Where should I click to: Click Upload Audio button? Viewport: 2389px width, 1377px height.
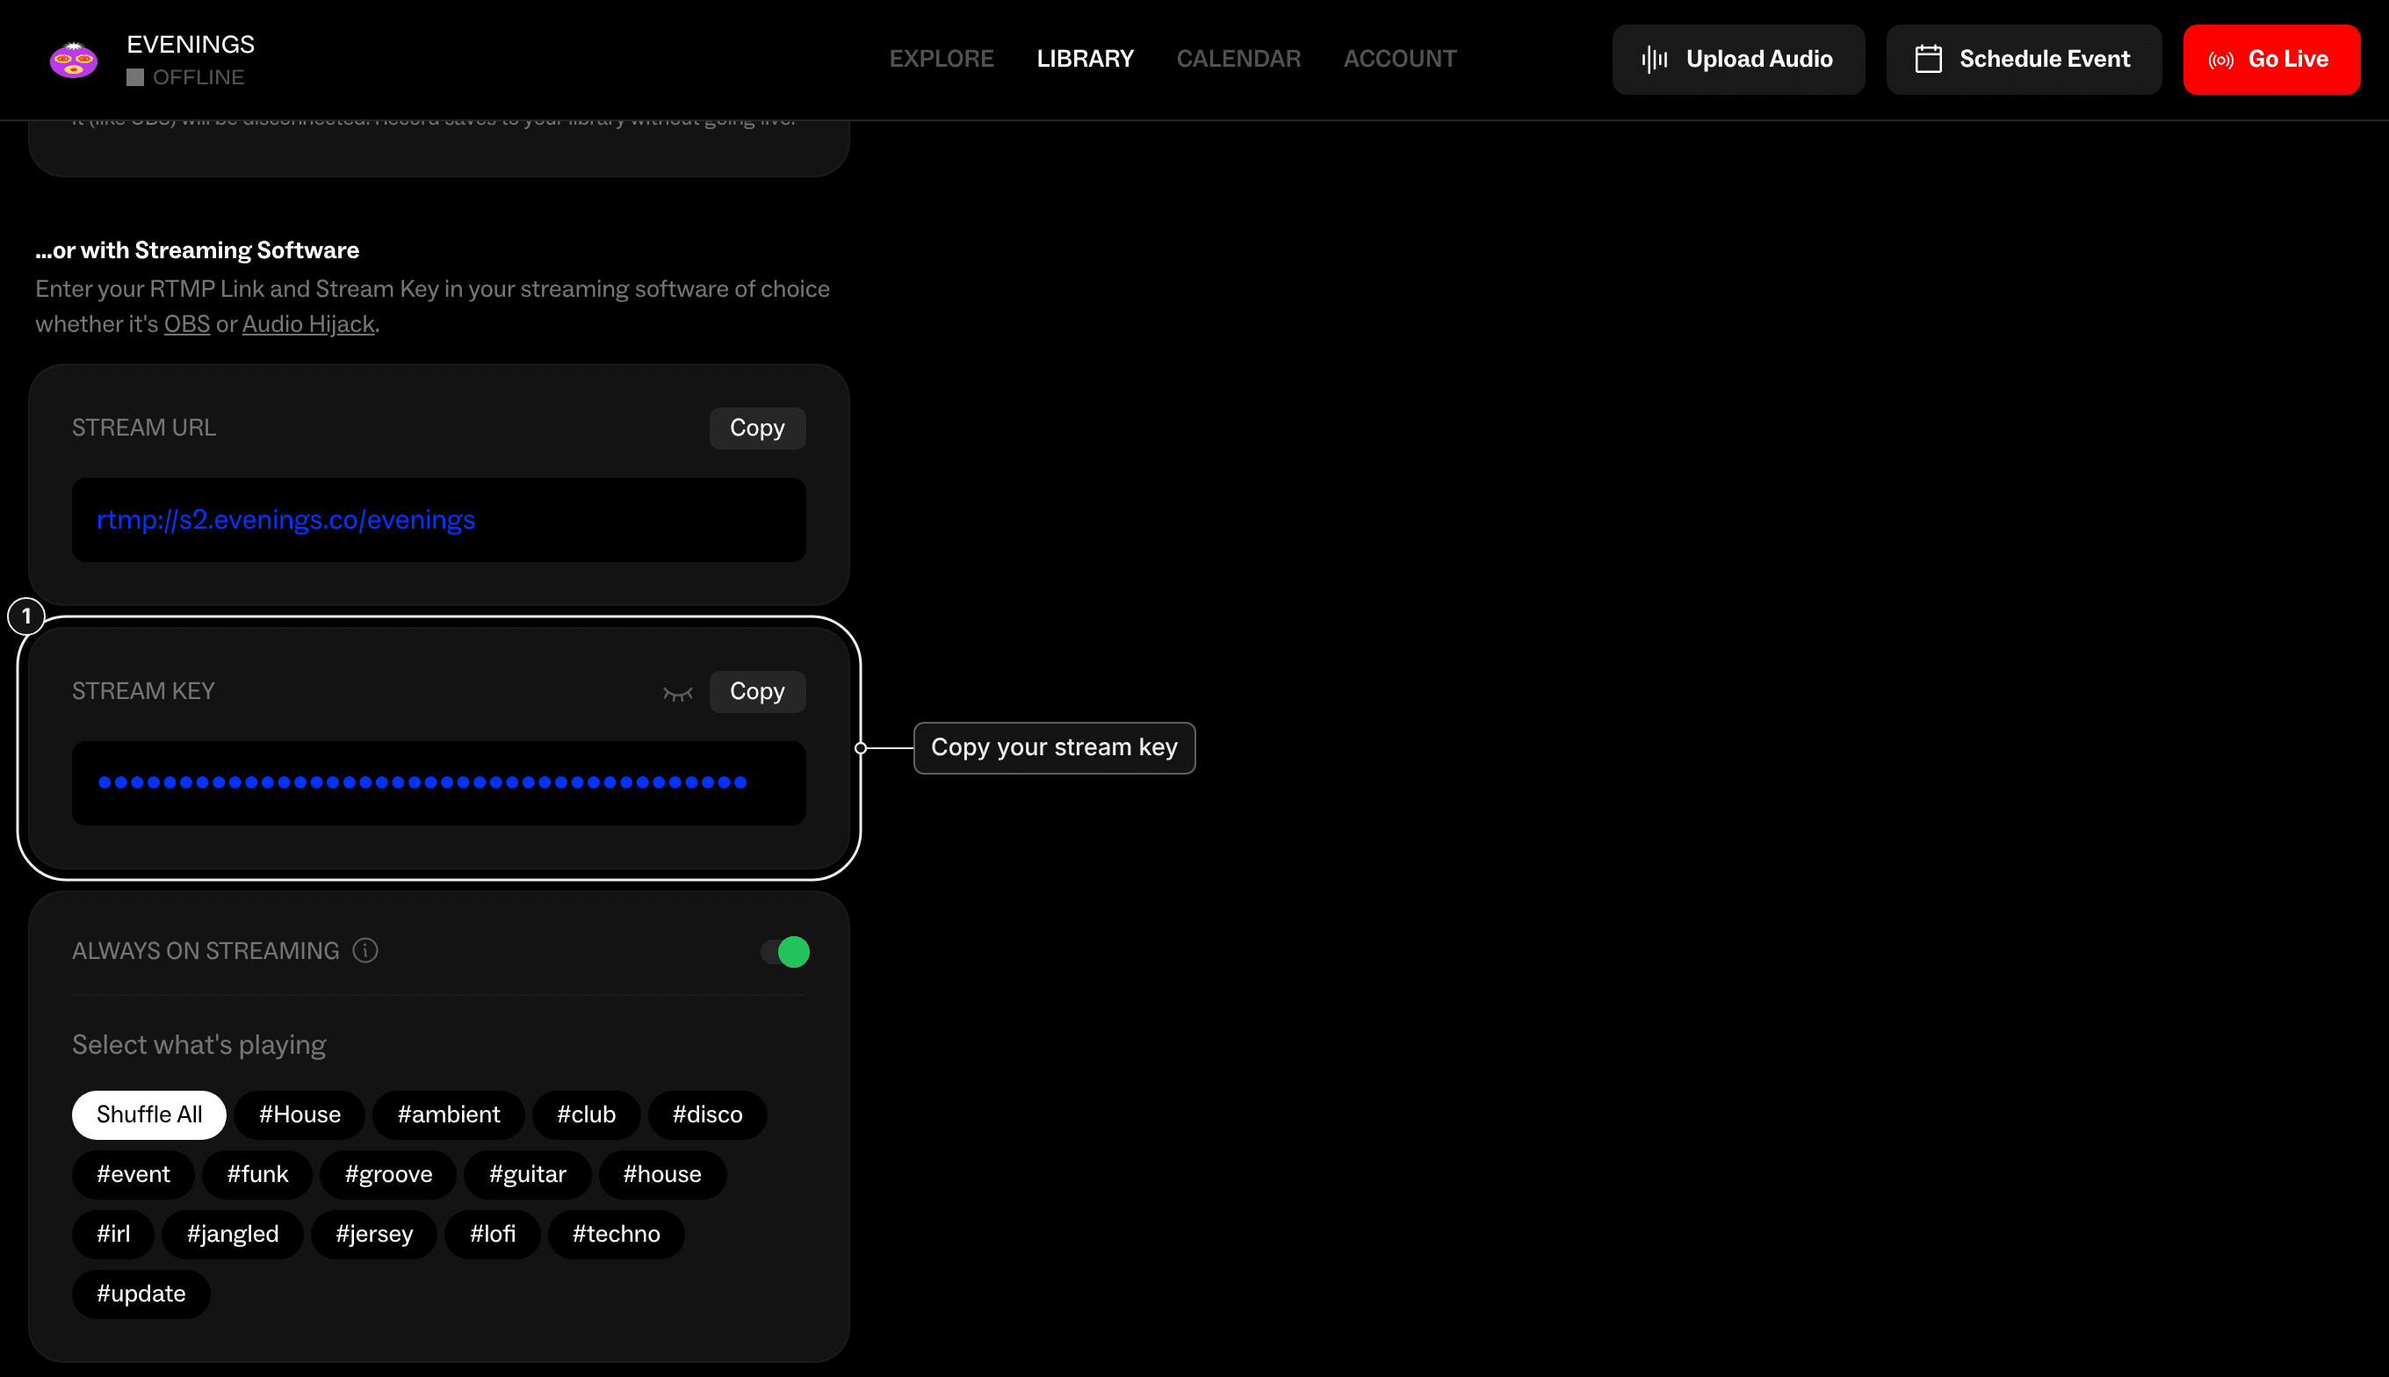click(1737, 60)
